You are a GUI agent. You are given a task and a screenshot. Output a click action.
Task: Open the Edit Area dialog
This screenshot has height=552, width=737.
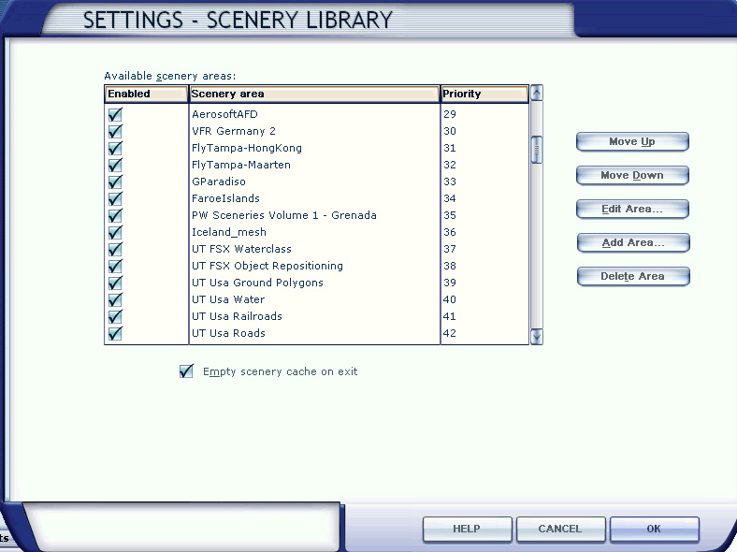click(x=632, y=209)
